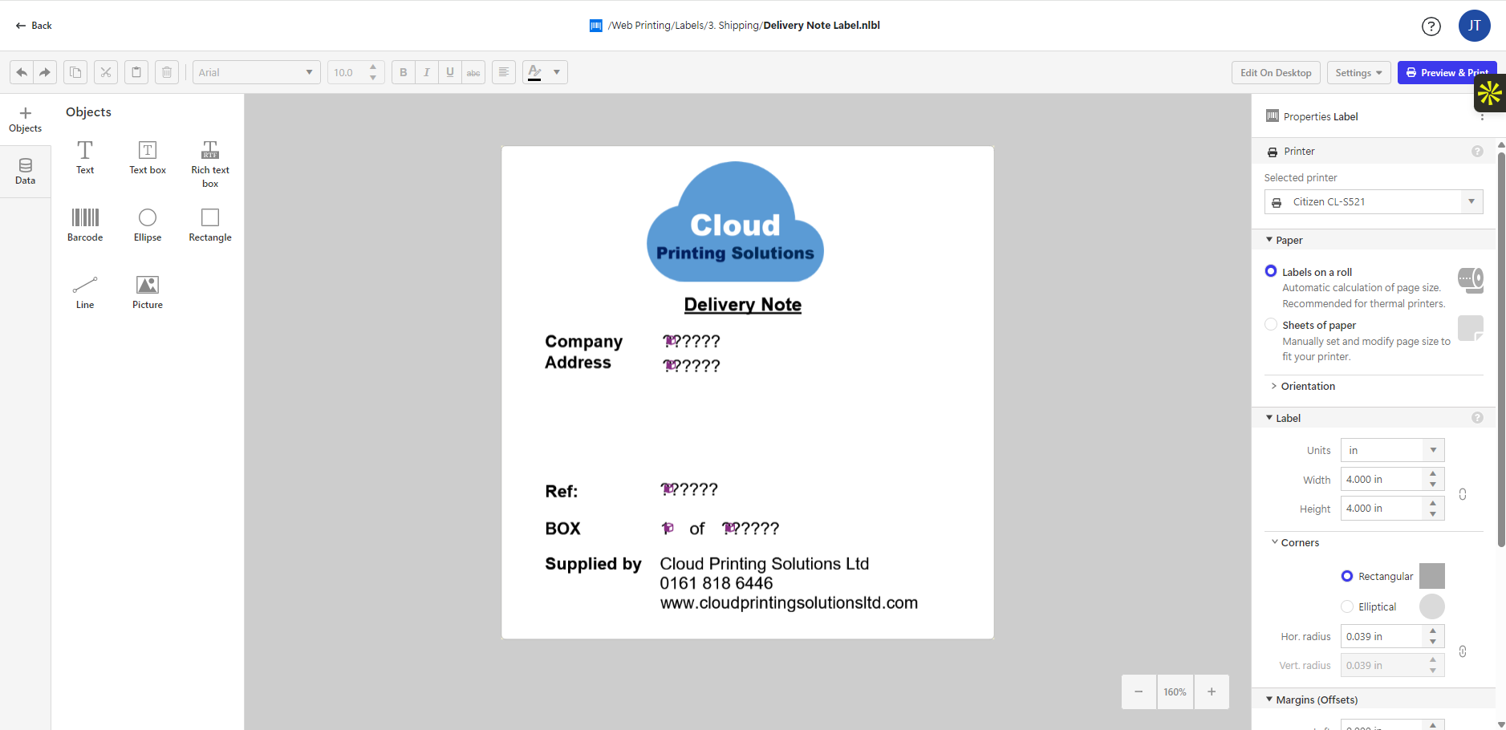
Task: Toggle underline formatting
Action: (450, 72)
